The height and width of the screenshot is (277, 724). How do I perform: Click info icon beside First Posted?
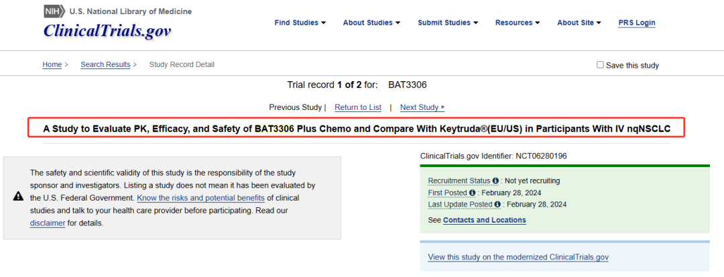coord(472,193)
